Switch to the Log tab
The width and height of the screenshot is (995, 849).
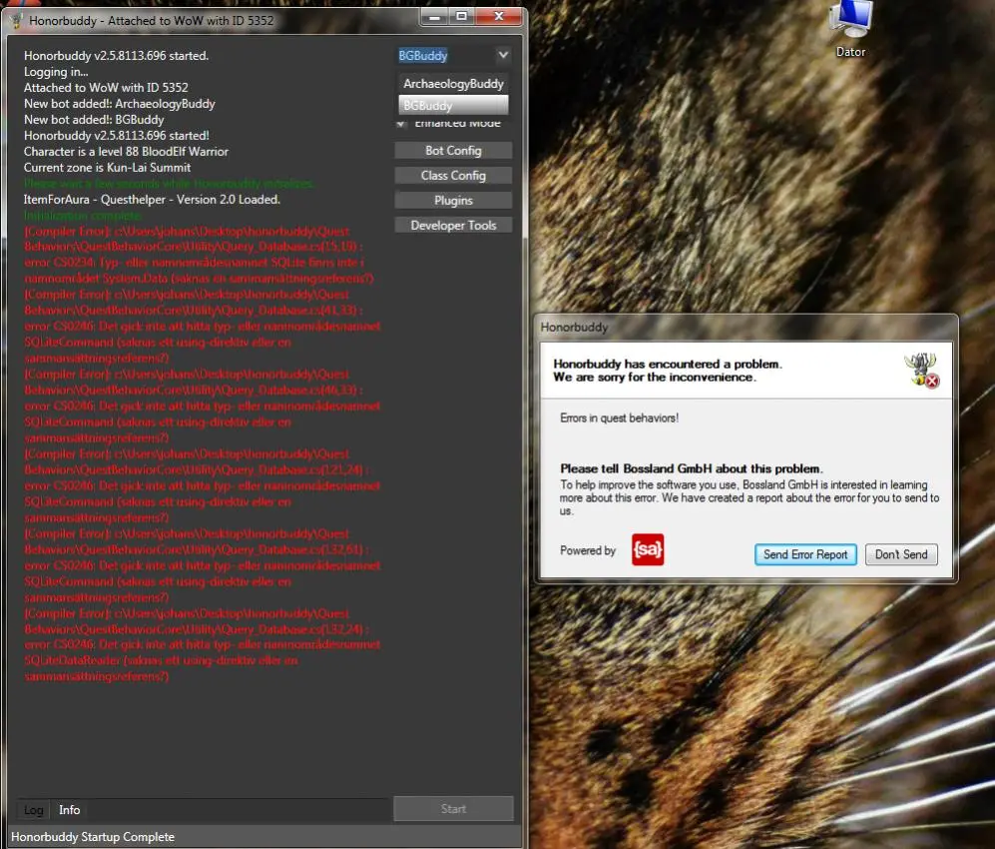pyautogui.click(x=33, y=810)
